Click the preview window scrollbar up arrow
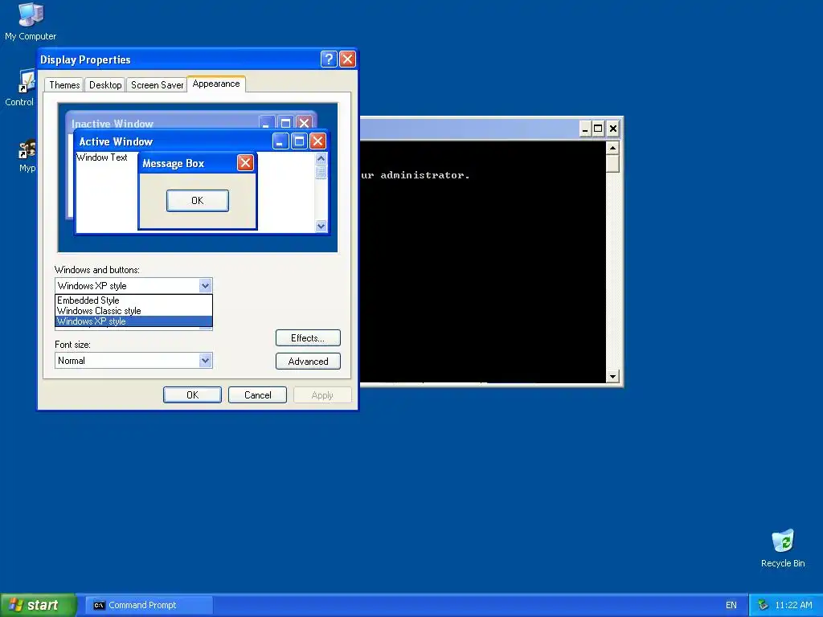823x617 pixels. [321, 158]
